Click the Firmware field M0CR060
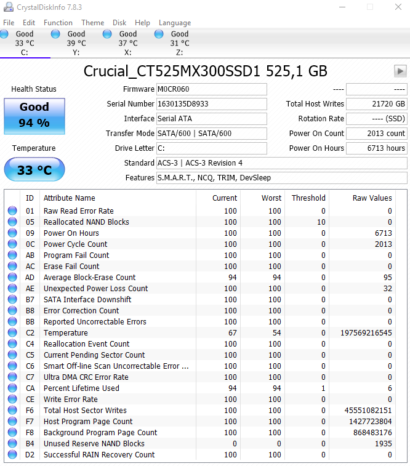410x466 pixels. click(x=212, y=89)
